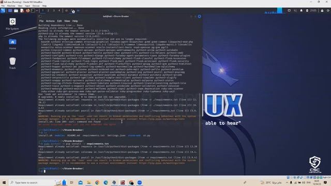Open Google Chrome on Windows taskbar
The height and width of the screenshot is (186, 331).
(97, 182)
